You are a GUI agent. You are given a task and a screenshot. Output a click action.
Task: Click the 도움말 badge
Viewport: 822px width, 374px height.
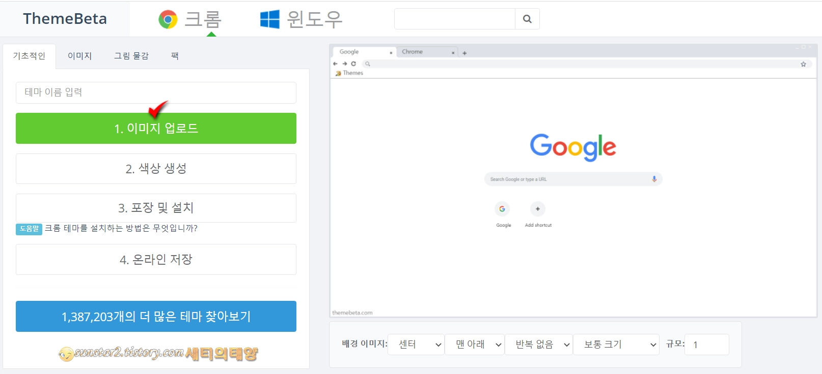pos(29,229)
